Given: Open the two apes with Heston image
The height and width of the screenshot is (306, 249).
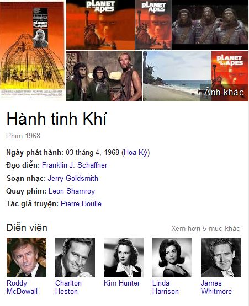Looking at the screenshot, I should click(104, 76).
